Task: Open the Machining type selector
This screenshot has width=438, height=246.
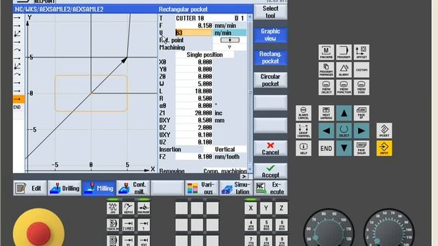Action: click(x=230, y=47)
